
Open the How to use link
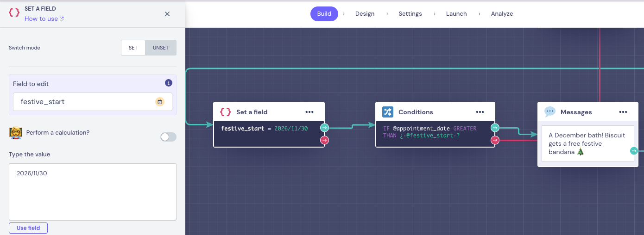[x=44, y=19]
